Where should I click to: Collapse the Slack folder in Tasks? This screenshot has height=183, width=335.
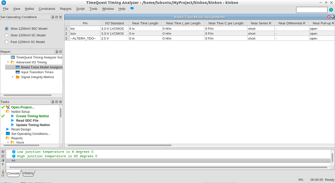click(8, 142)
